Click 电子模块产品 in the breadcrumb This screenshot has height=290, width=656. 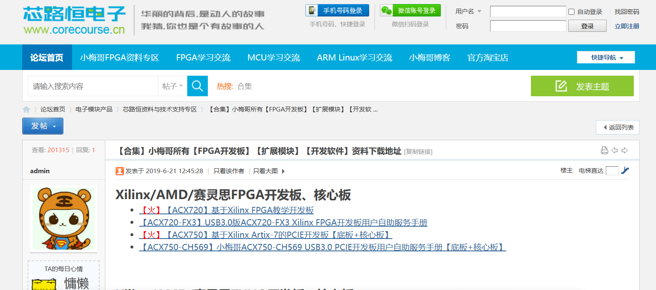(94, 109)
